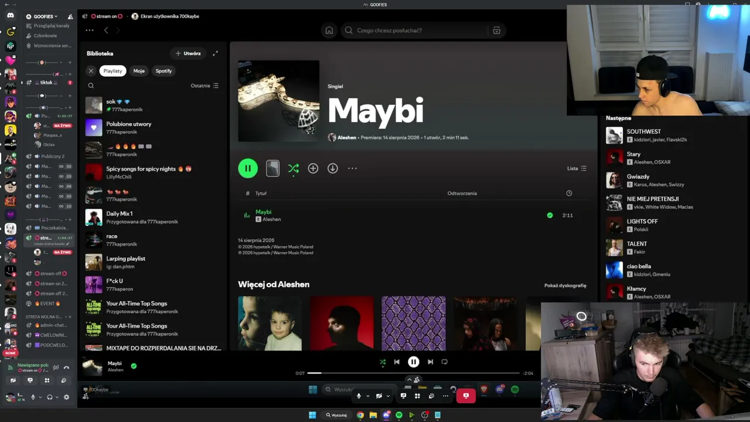Click the Utwórz create button

188,53
